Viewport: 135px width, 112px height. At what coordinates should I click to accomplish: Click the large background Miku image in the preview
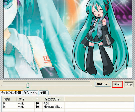[34, 39]
